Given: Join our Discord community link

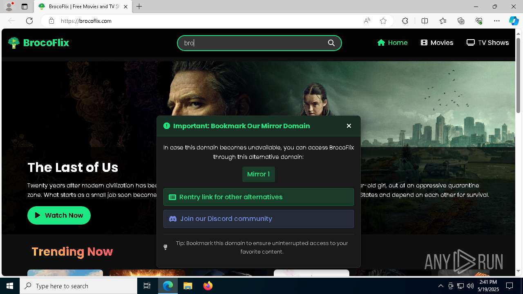Looking at the screenshot, I should coord(259,218).
